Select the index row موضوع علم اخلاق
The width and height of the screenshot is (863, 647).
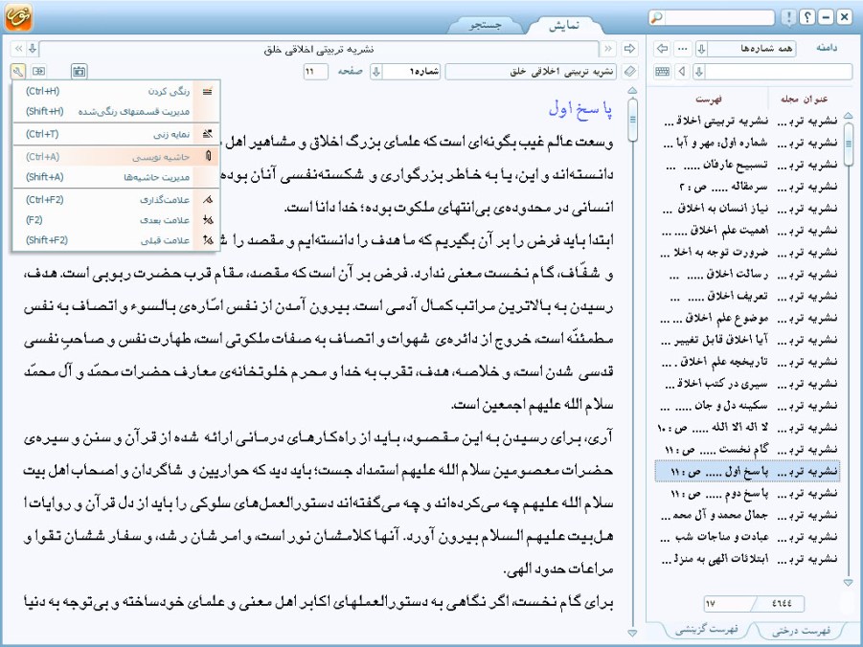[747, 318]
